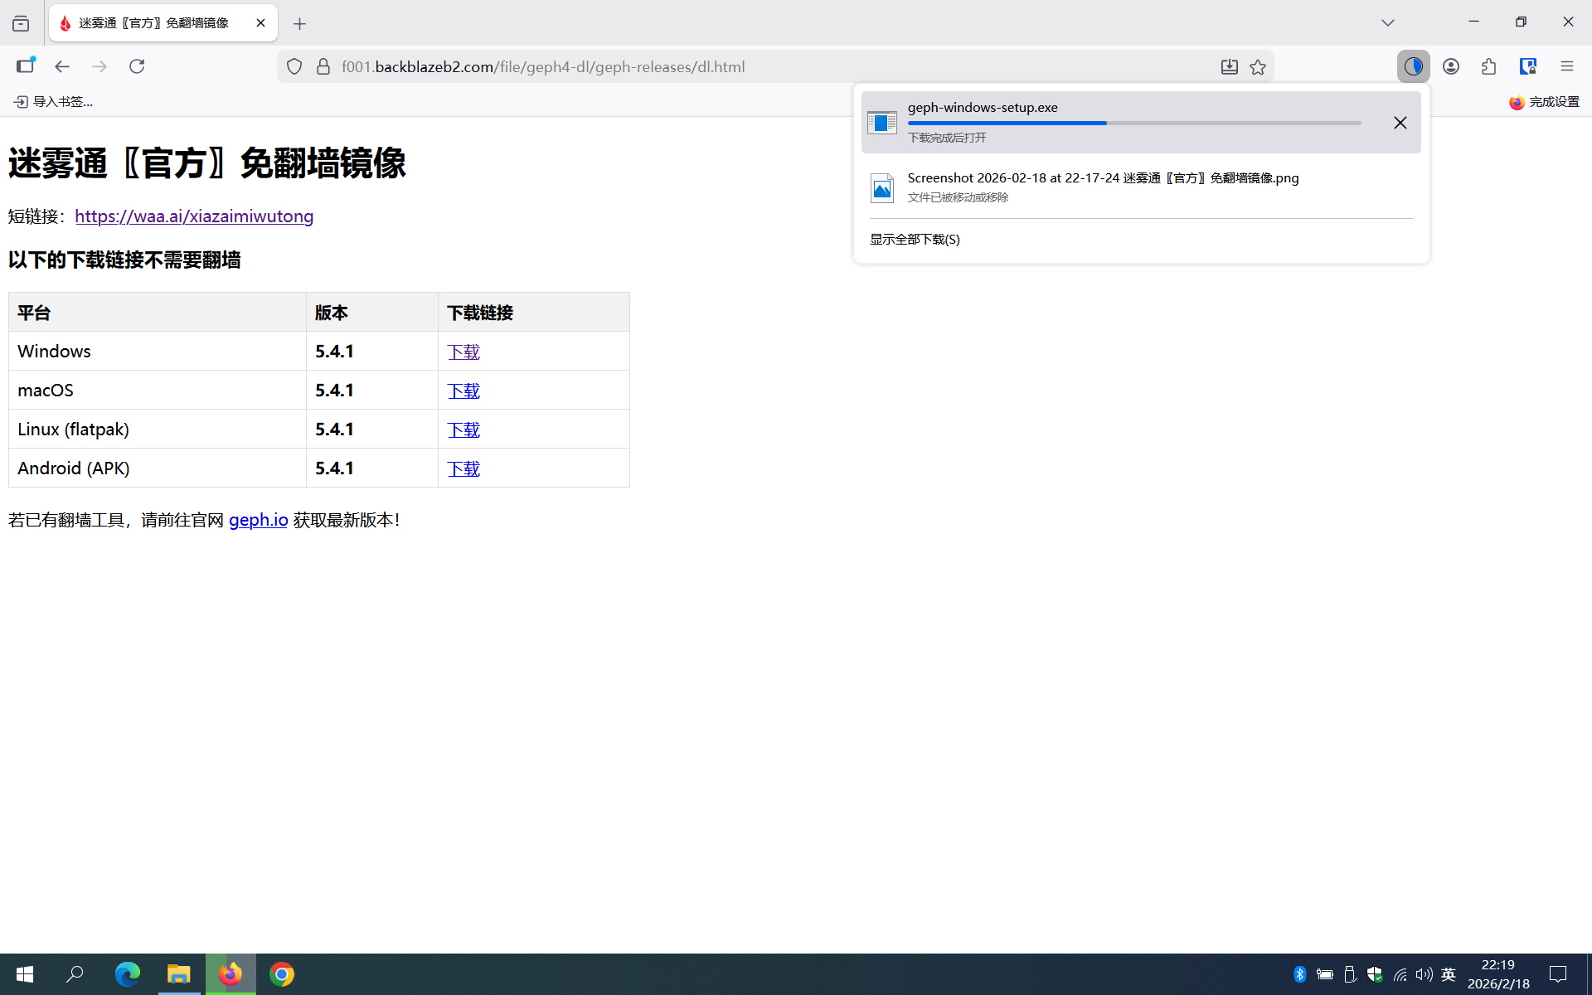The height and width of the screenshot is (995, 1592).
Task: Open Firefox View recent browsing button
Action: (21, 23)
